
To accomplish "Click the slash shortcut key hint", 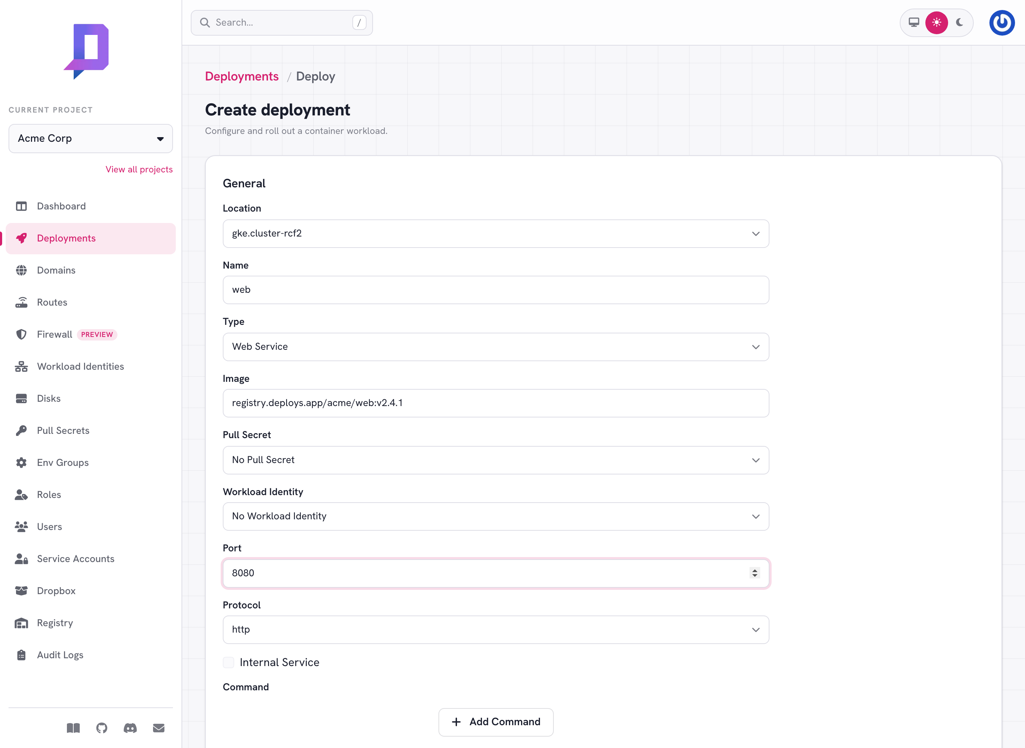I will 359,23.
